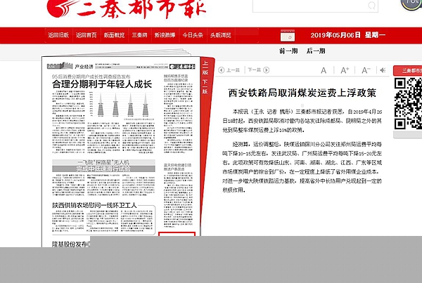Screen dimensions: 422x283
Task: Open article 陕西供销农场慰问一线环卫工人 on page
Action: (x=94, y=206)
